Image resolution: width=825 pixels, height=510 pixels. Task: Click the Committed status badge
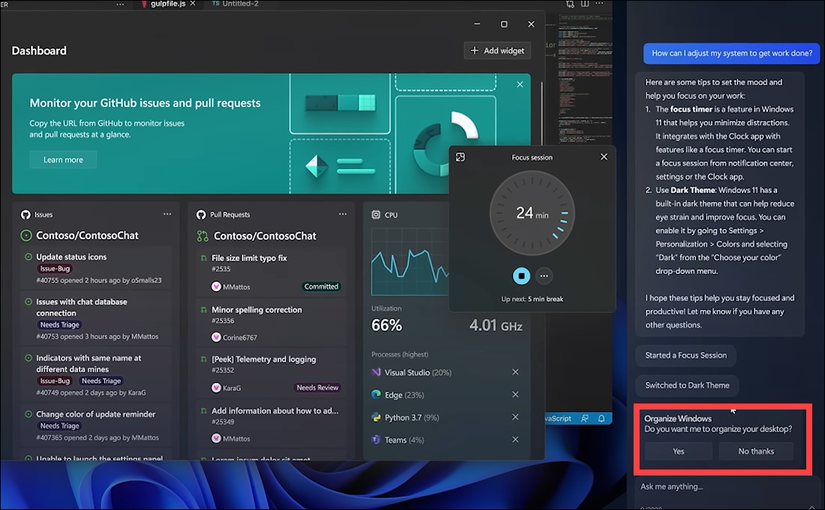pyautogui.click(x=321, y=286)
